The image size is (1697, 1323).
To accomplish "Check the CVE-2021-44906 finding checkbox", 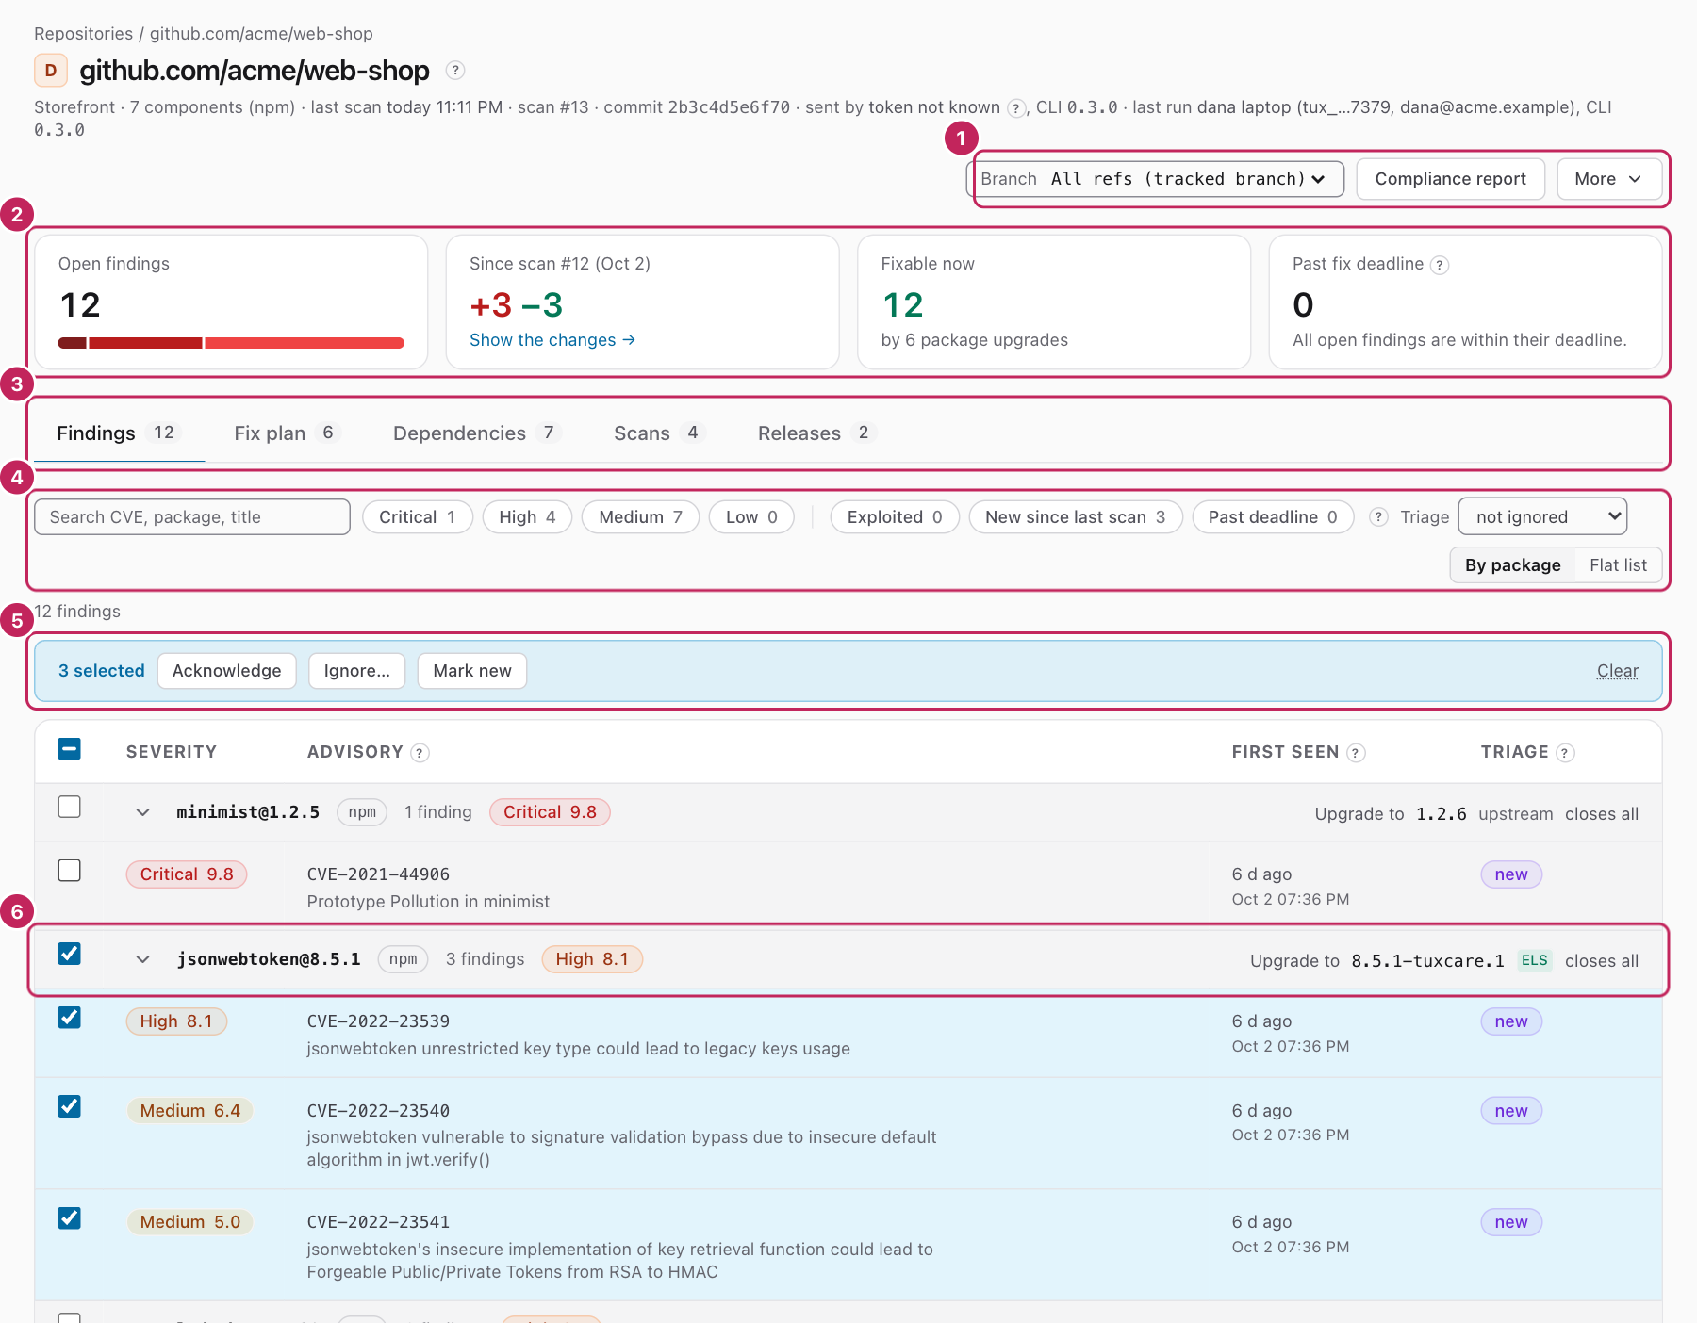I will (x=69, y=870).
